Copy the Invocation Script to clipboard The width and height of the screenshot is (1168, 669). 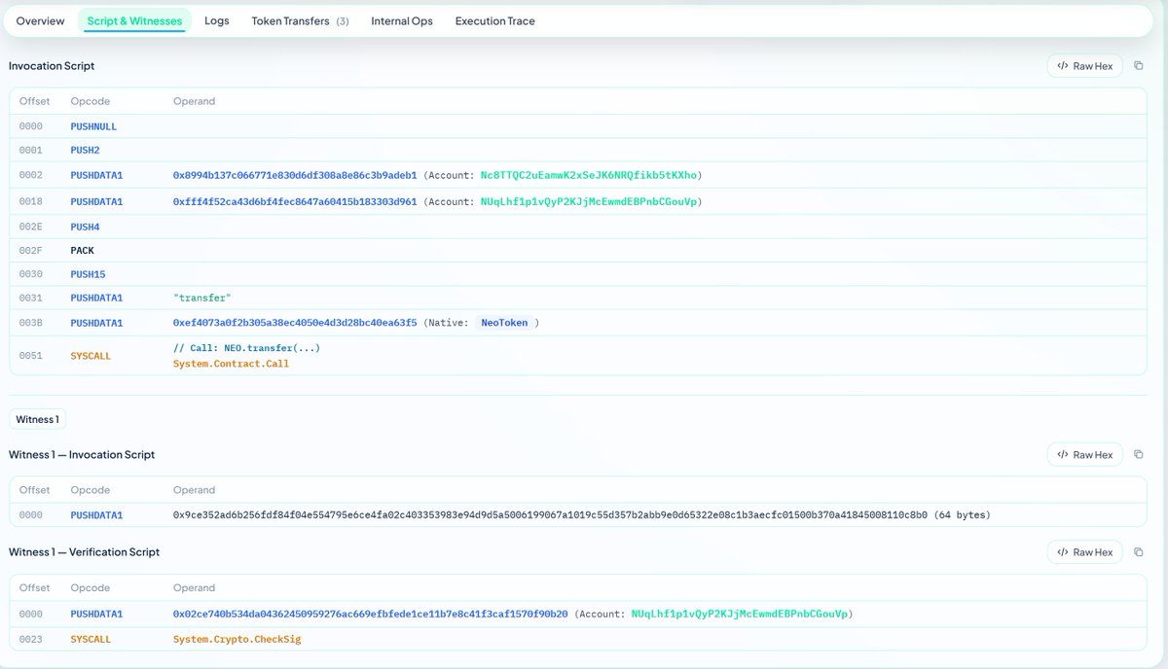1139,66
